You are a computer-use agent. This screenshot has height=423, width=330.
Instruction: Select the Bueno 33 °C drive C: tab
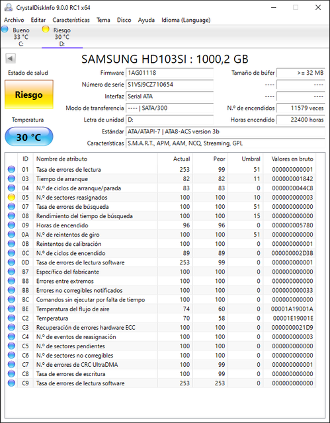21,37
